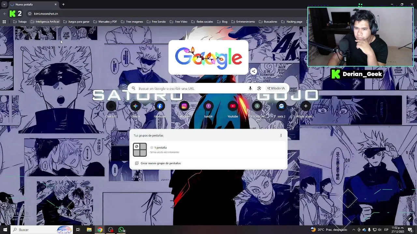
Task: Search by image with Lens icon
Action: [259, 88]
